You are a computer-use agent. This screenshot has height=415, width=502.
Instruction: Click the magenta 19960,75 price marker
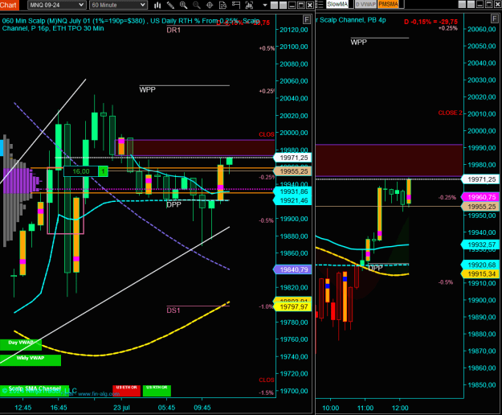point(480,197)
